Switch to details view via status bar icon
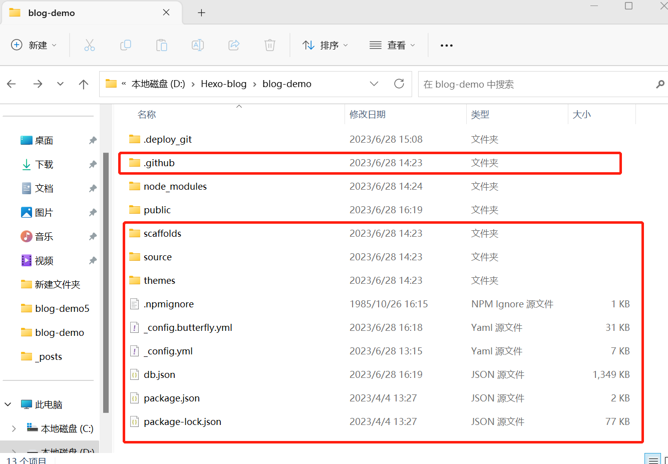 click(652, 458)
